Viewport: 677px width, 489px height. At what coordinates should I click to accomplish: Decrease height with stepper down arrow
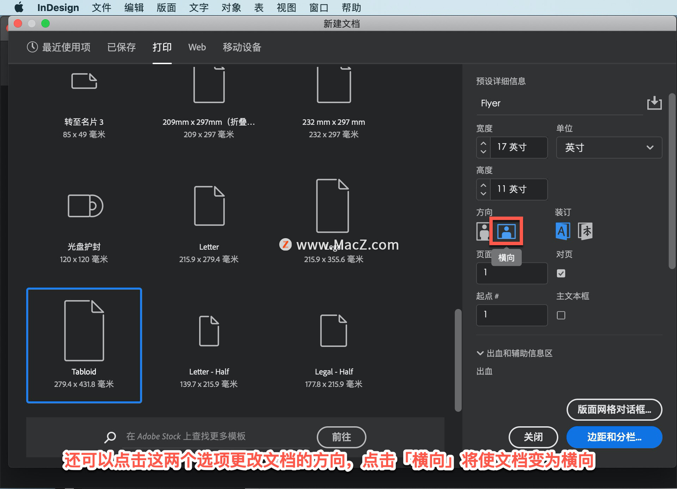(483, 193)
